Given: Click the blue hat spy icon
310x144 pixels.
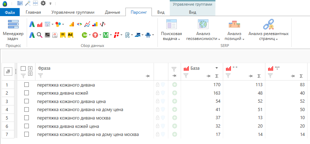Looking at the screenshot, I should (x=148, y=35).
